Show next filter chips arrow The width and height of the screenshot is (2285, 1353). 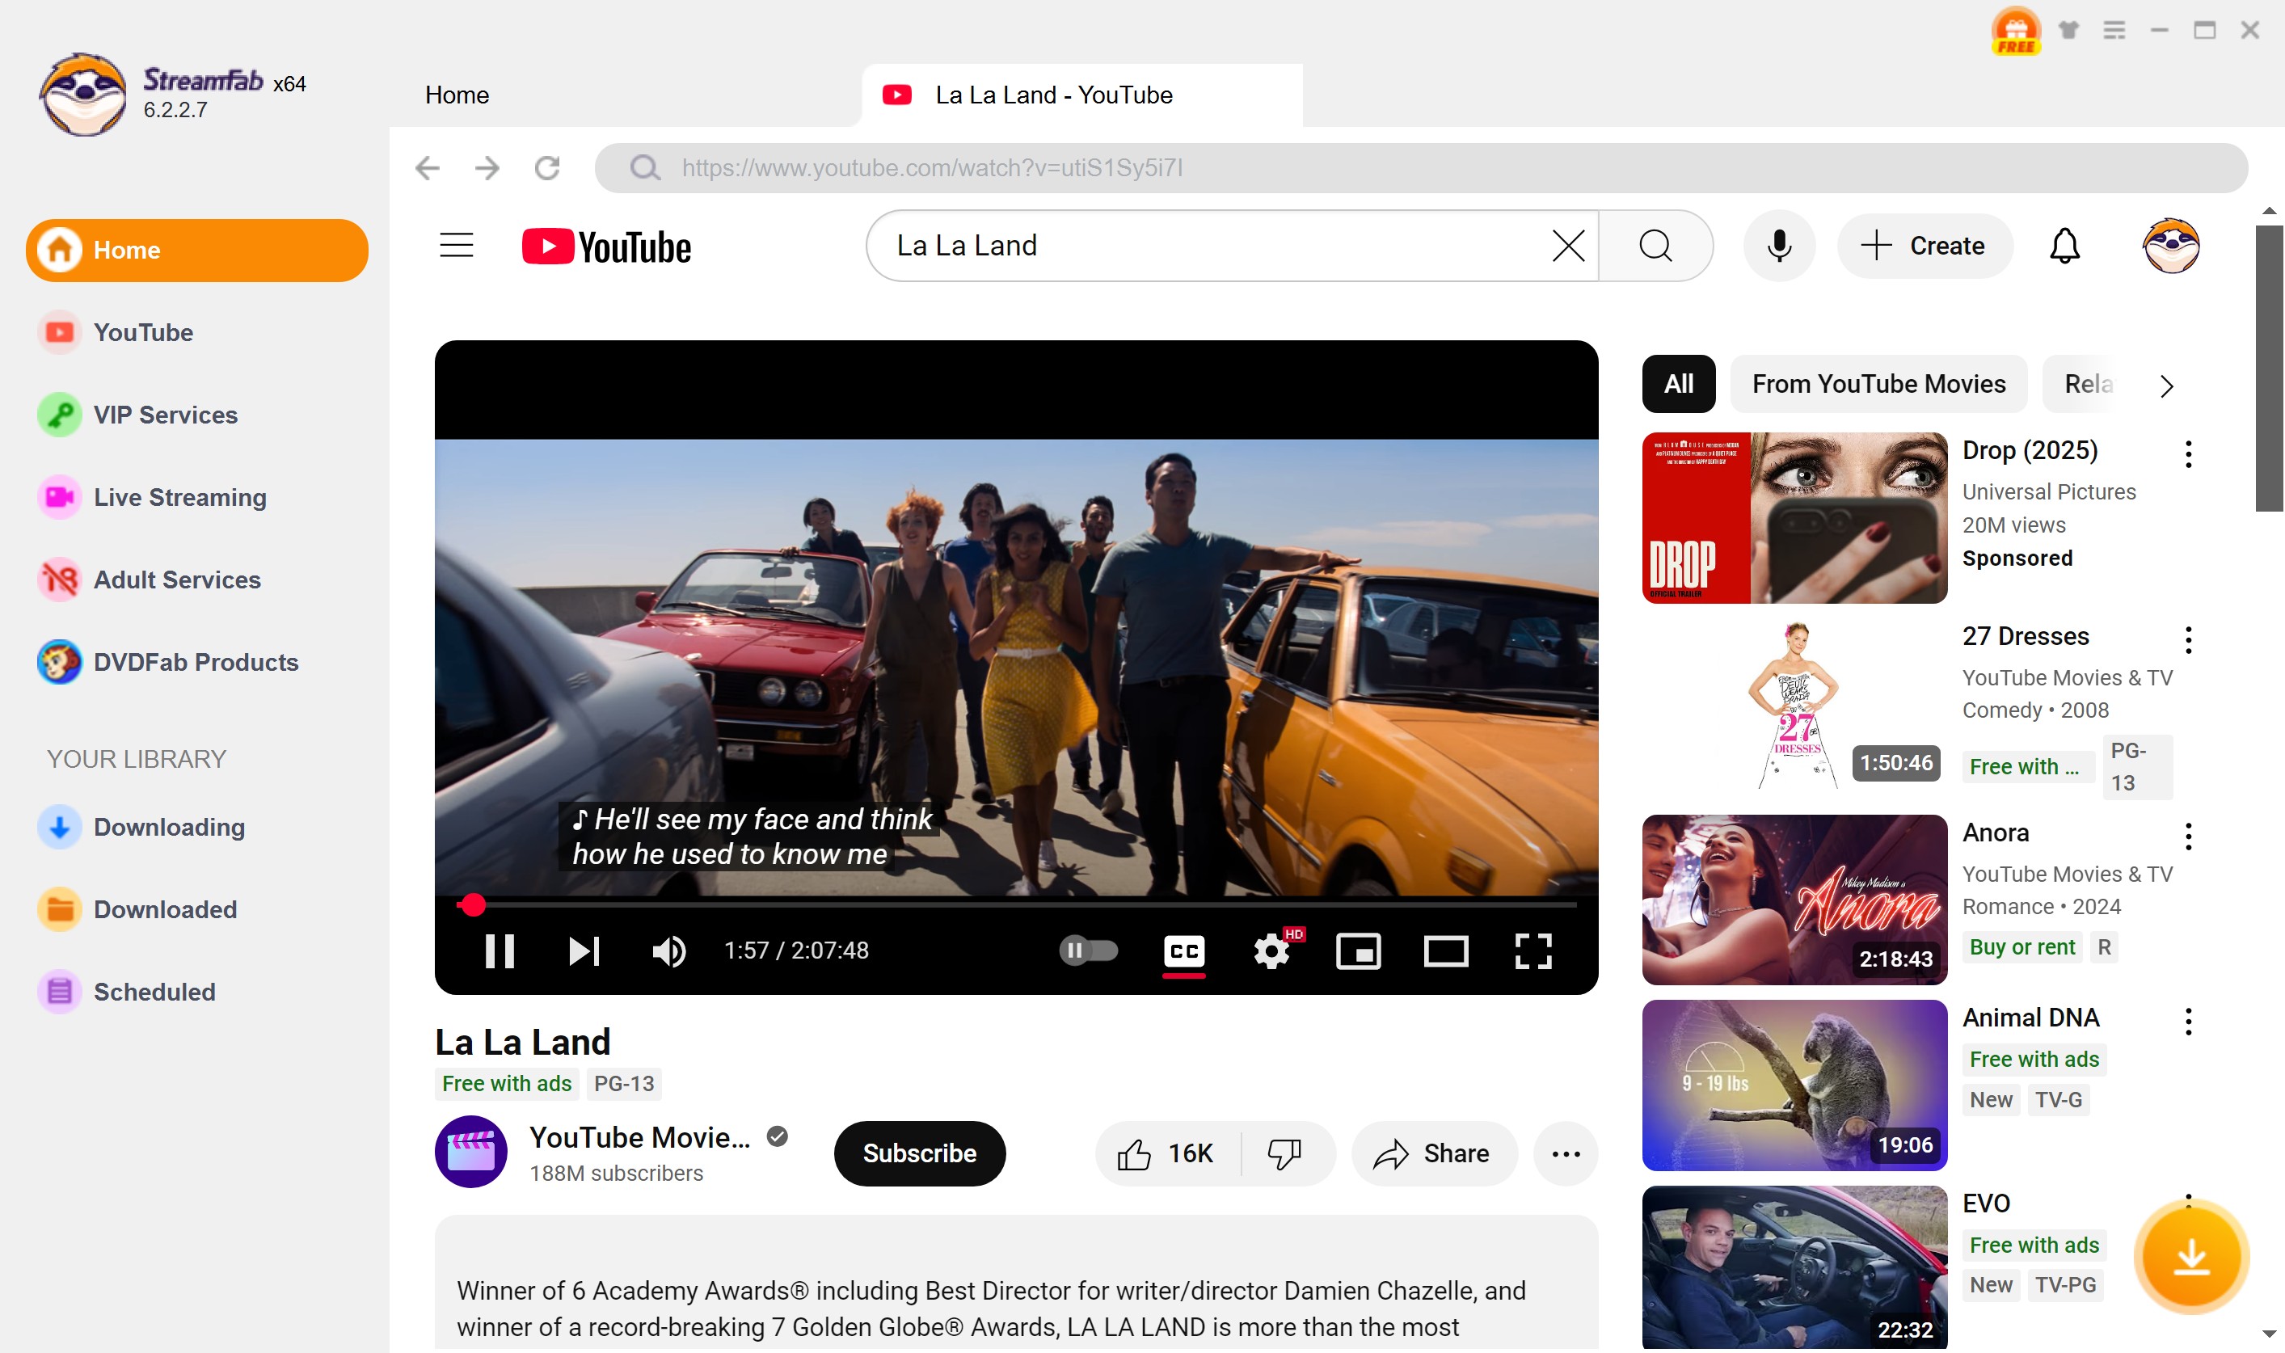tap(2166, 386)
